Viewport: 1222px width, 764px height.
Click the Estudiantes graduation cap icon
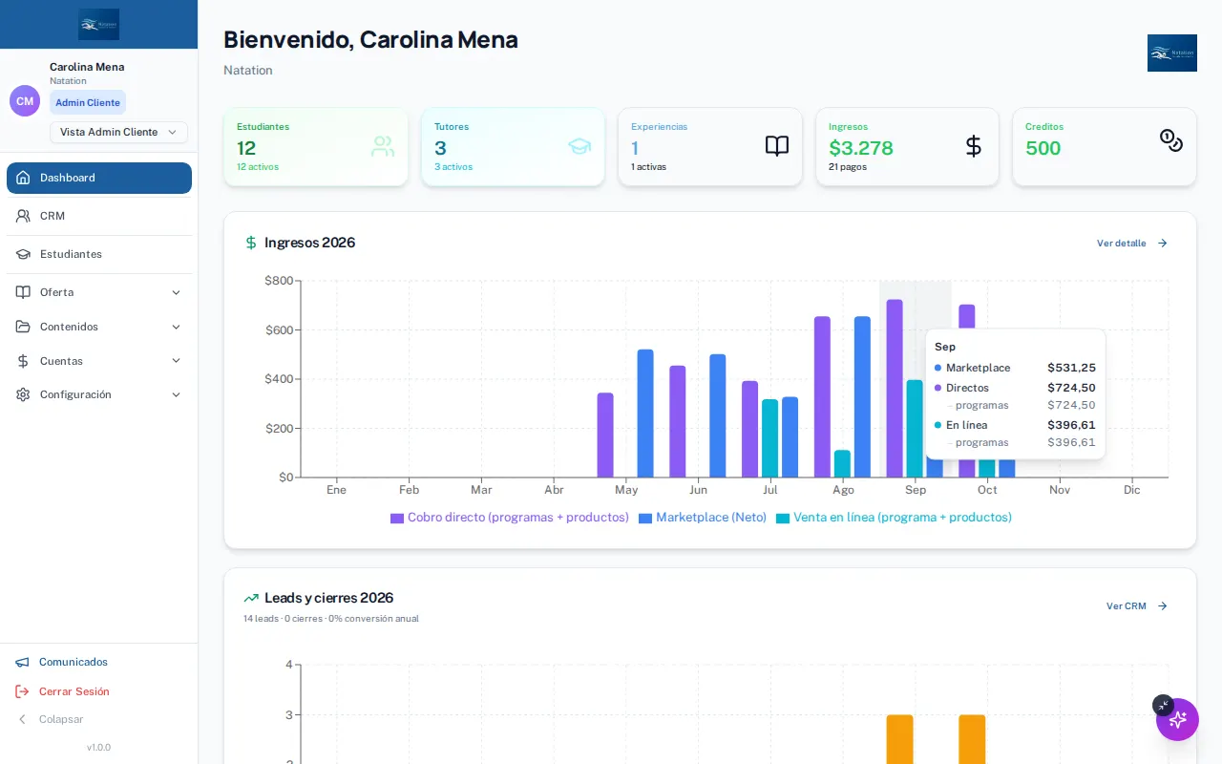pos(23,254)
